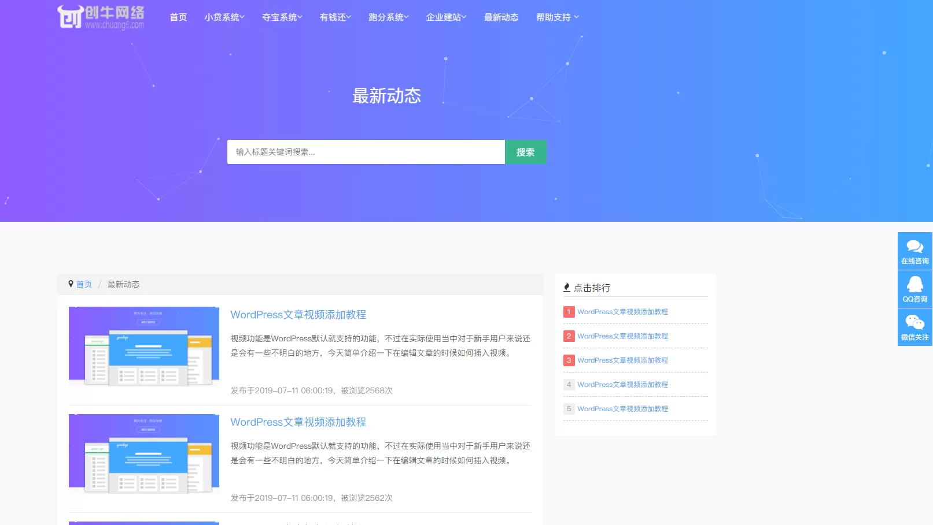This screenshot has height=525, width=933.
Task: Click the 首页 breadcrumb link
Action: click(x=84, y=284)
